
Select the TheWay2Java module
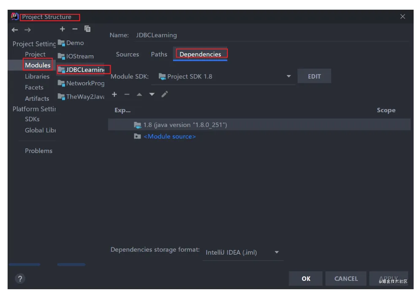point(85,97)
